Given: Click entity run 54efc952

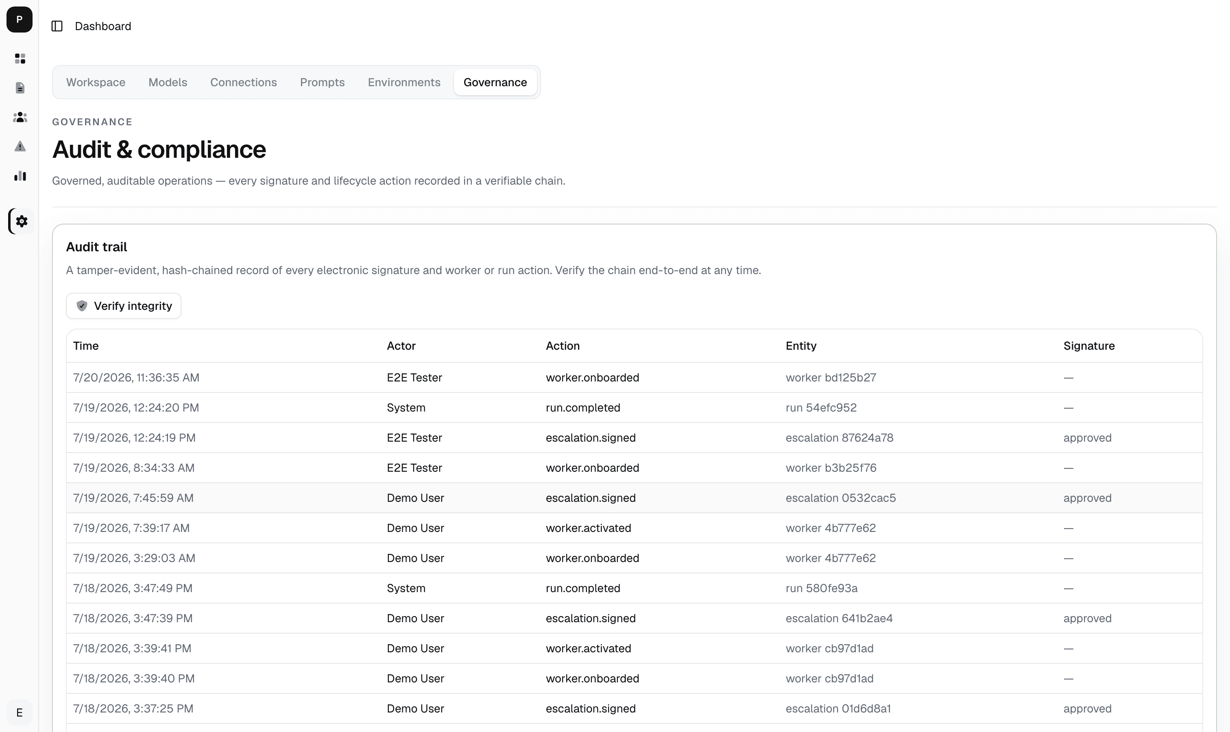Looking at the screenshot, I should click(821, 407).
